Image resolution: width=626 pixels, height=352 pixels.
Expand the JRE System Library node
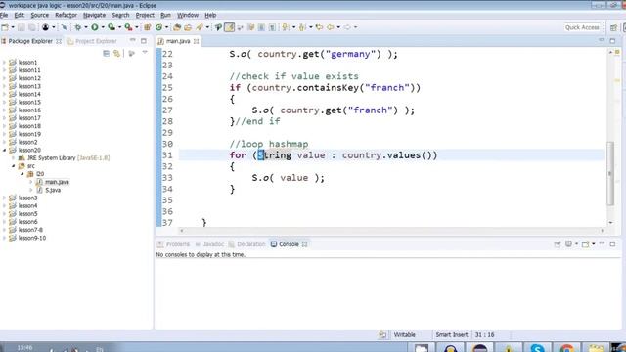pos(13,158)
